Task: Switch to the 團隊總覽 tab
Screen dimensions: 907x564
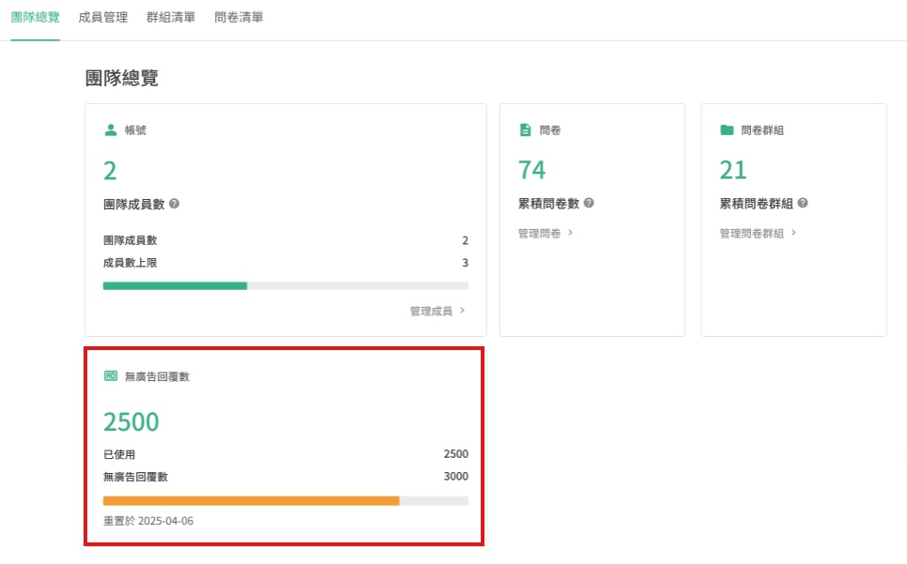Action: point(36,17)
